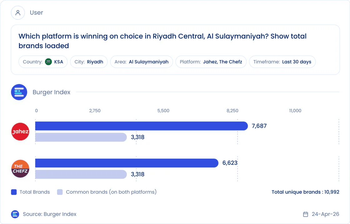Open the Area Al Sulaymaniyah filter chip
This screenshot has height=224, width=350.
(142, 62)
